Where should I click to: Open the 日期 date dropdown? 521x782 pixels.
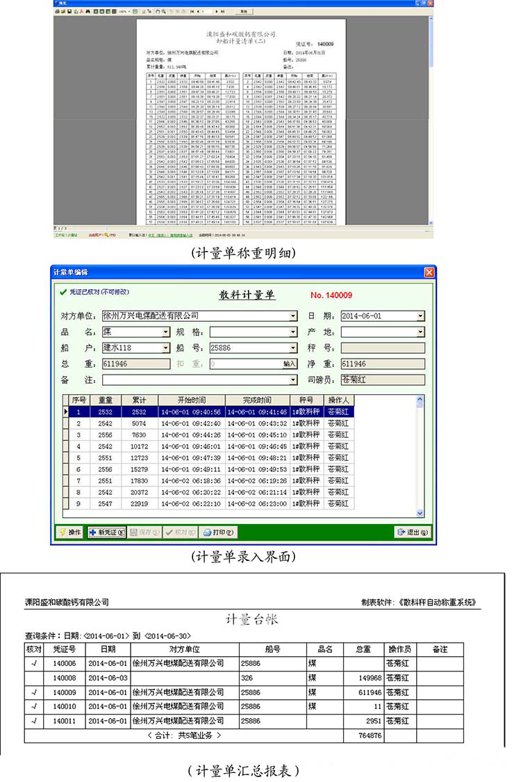421,316
